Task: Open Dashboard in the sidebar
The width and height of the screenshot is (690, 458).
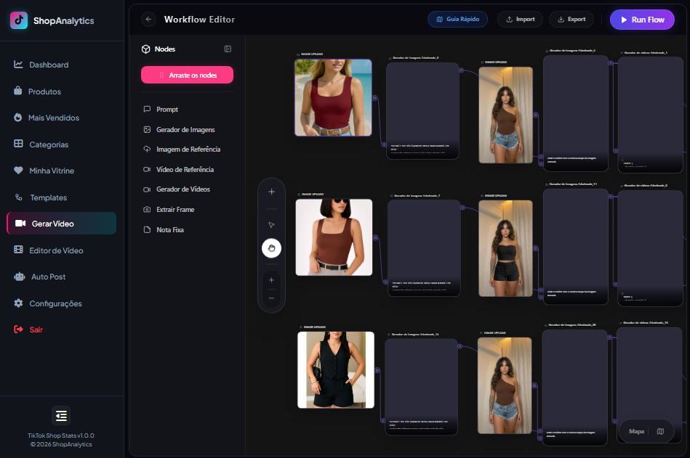Action: [62, 65]
